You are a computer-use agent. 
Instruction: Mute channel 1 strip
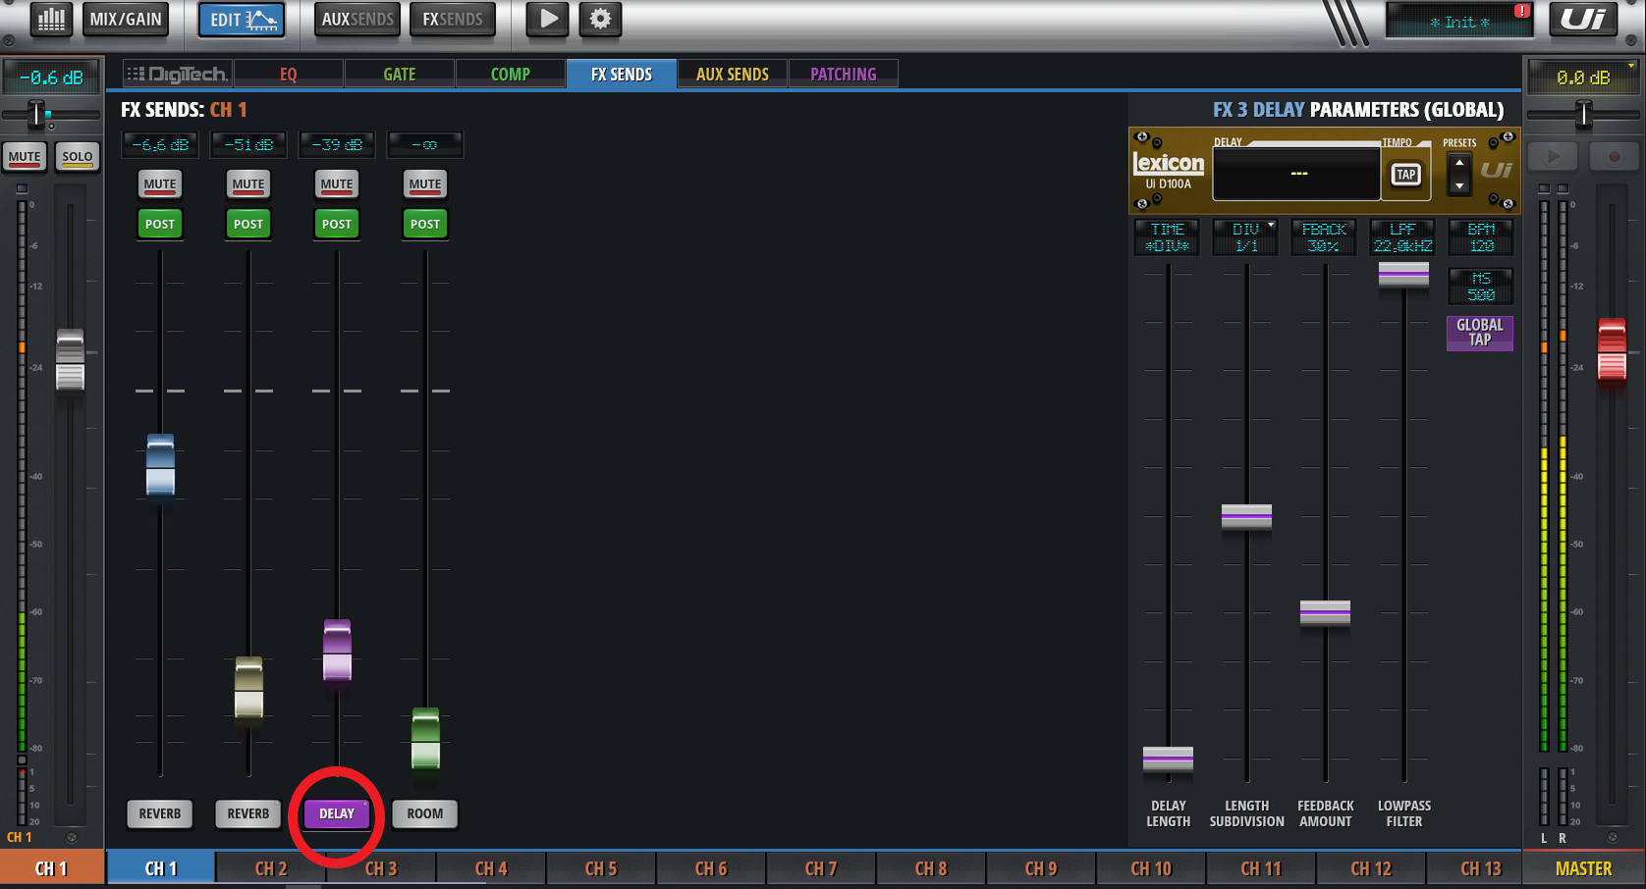click(25, 157)
